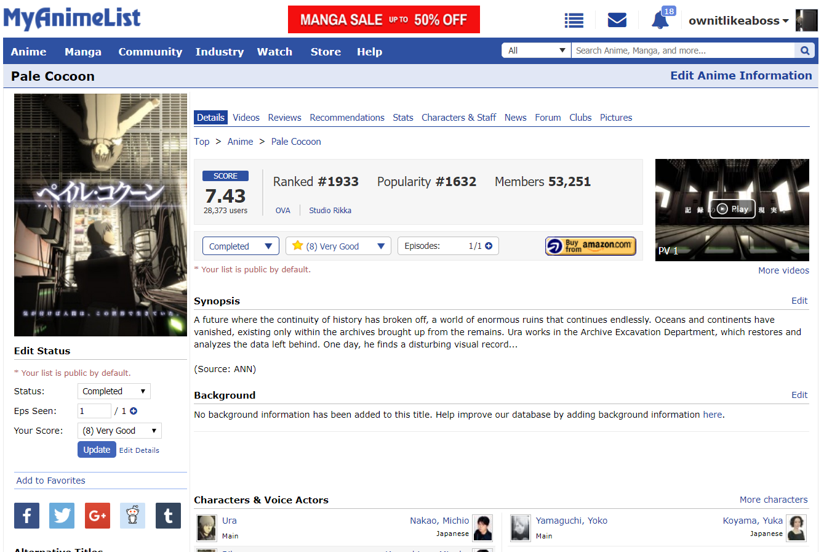824x552 pixels.
Task: Click the Buy from Amazon button
Action: coord(591,246)
